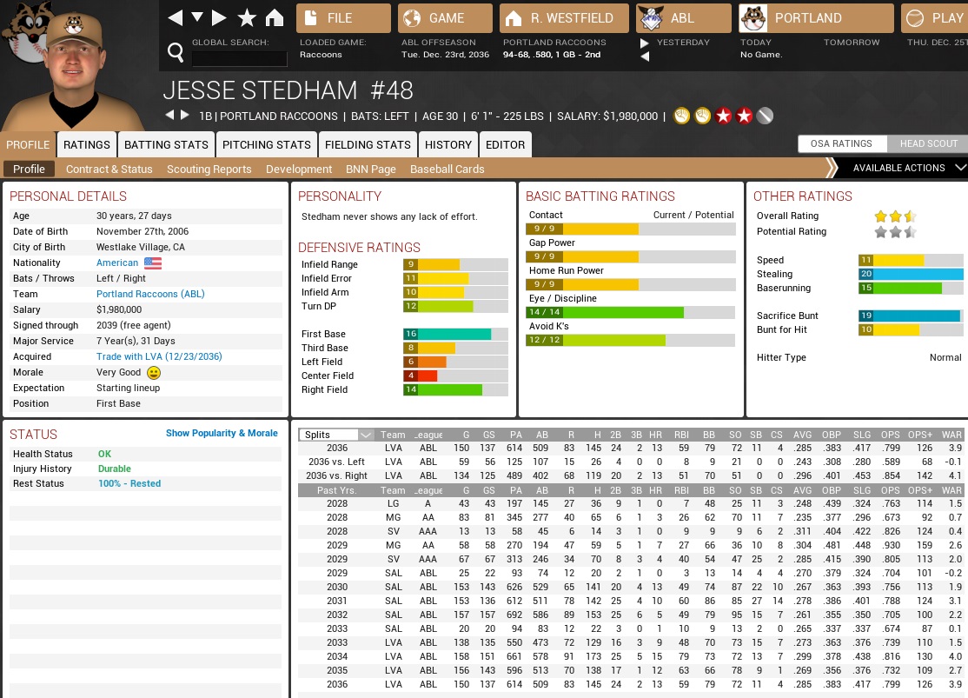Go to the home screen icon
This screenshot has width=968, height=698.
[275, 17]
